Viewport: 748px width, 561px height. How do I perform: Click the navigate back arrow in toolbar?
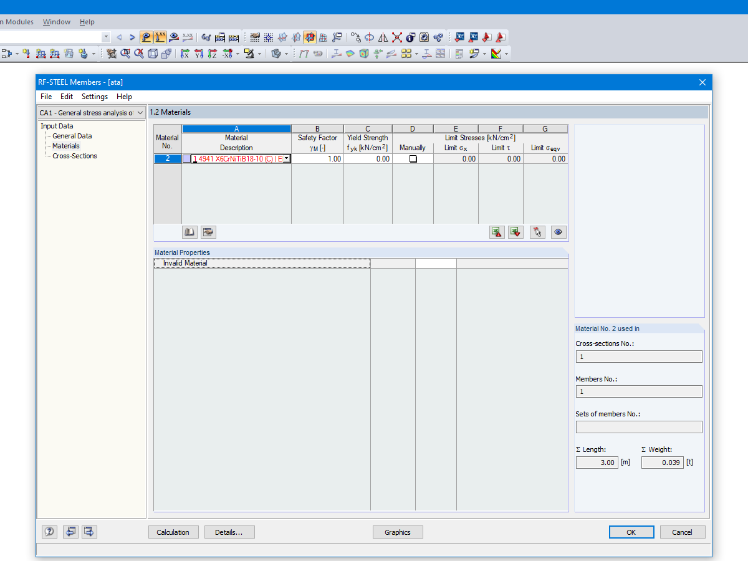pyautogui.click(x=120, y=37)
